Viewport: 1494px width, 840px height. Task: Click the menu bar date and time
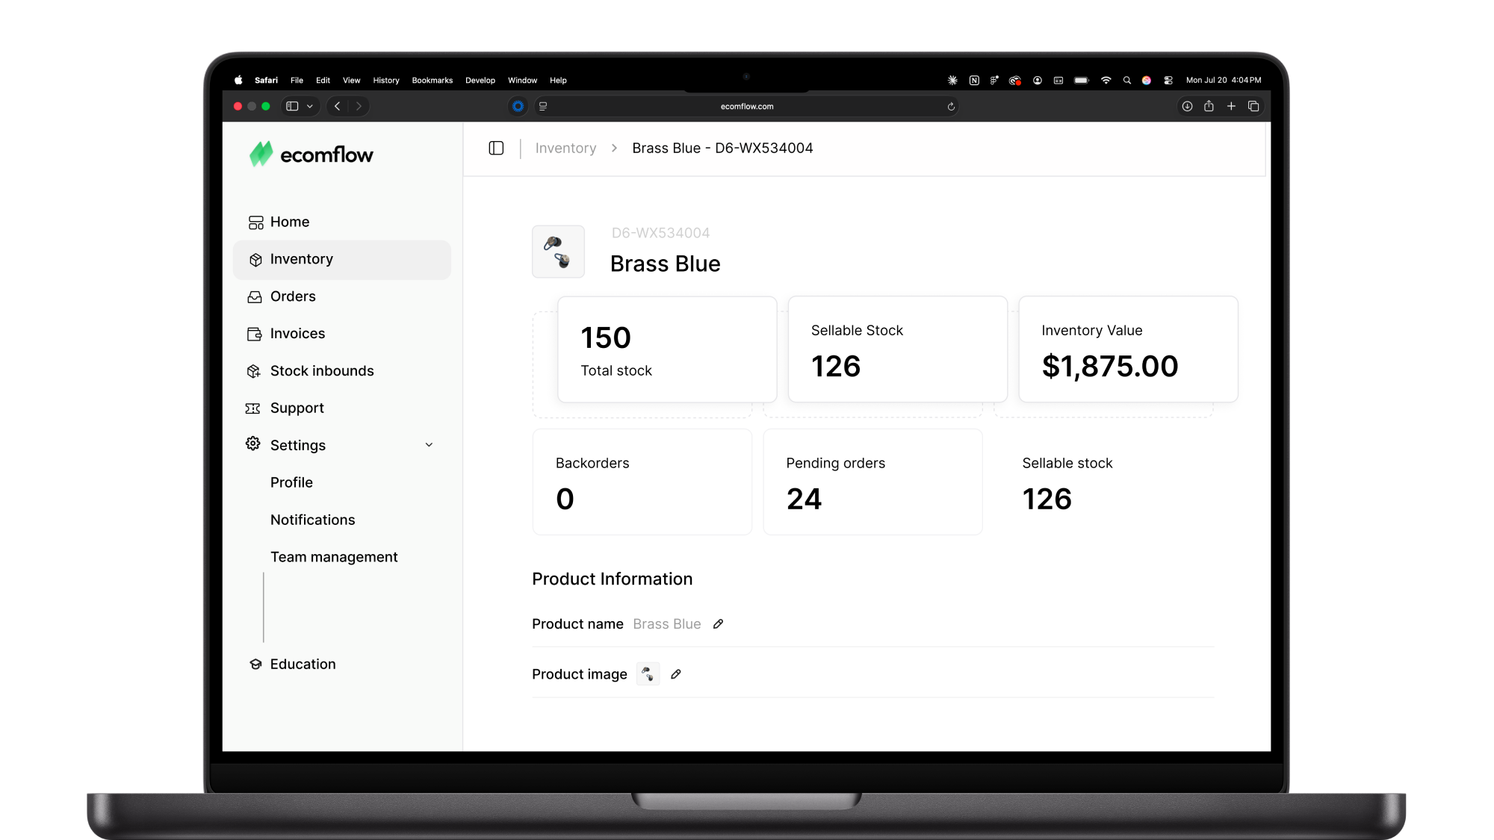(1224, 80)
